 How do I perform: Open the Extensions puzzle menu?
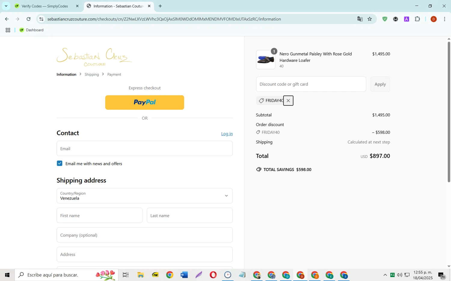pyautogui.click(x=417, y=19)
